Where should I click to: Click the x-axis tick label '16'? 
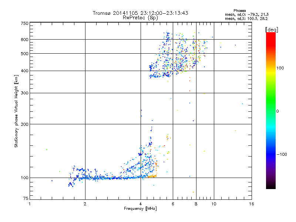pos(252,204)
